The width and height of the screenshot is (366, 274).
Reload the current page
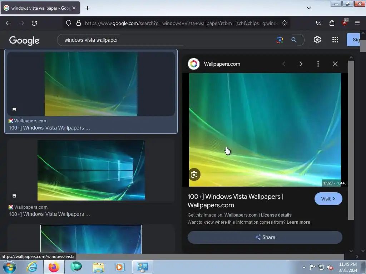point(34,23)
